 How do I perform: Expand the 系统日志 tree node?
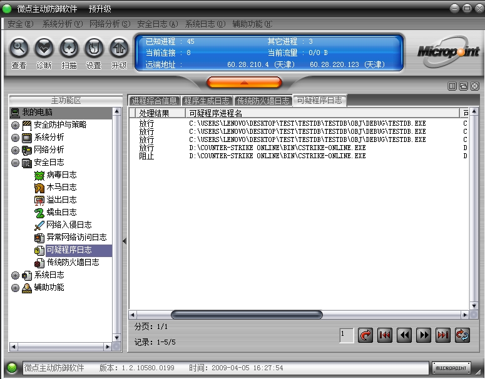click(15, 275)
